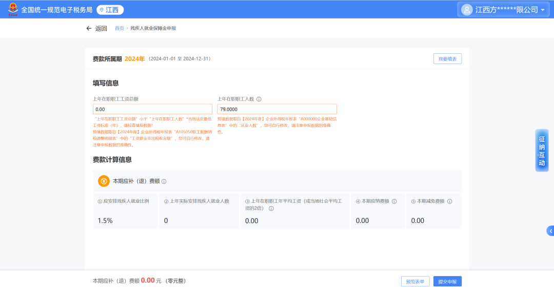Click the user avatar icon
Viewport: 554px width, 291px height.
pos(467,10)
